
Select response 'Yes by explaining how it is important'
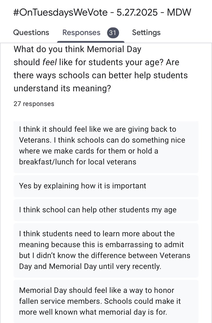click(x=106, y=186)
